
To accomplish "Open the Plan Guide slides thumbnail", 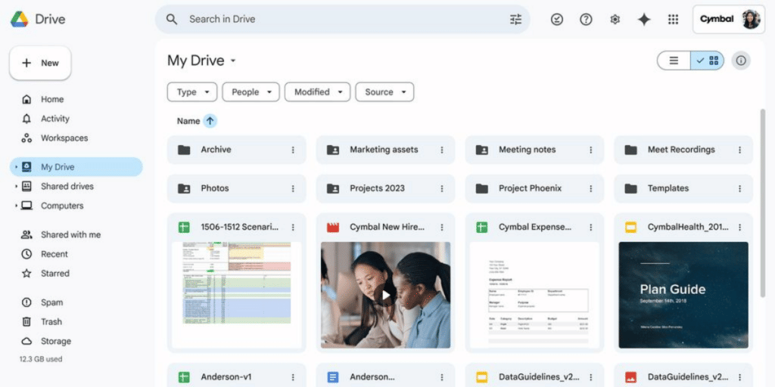I will coord(683,295).
